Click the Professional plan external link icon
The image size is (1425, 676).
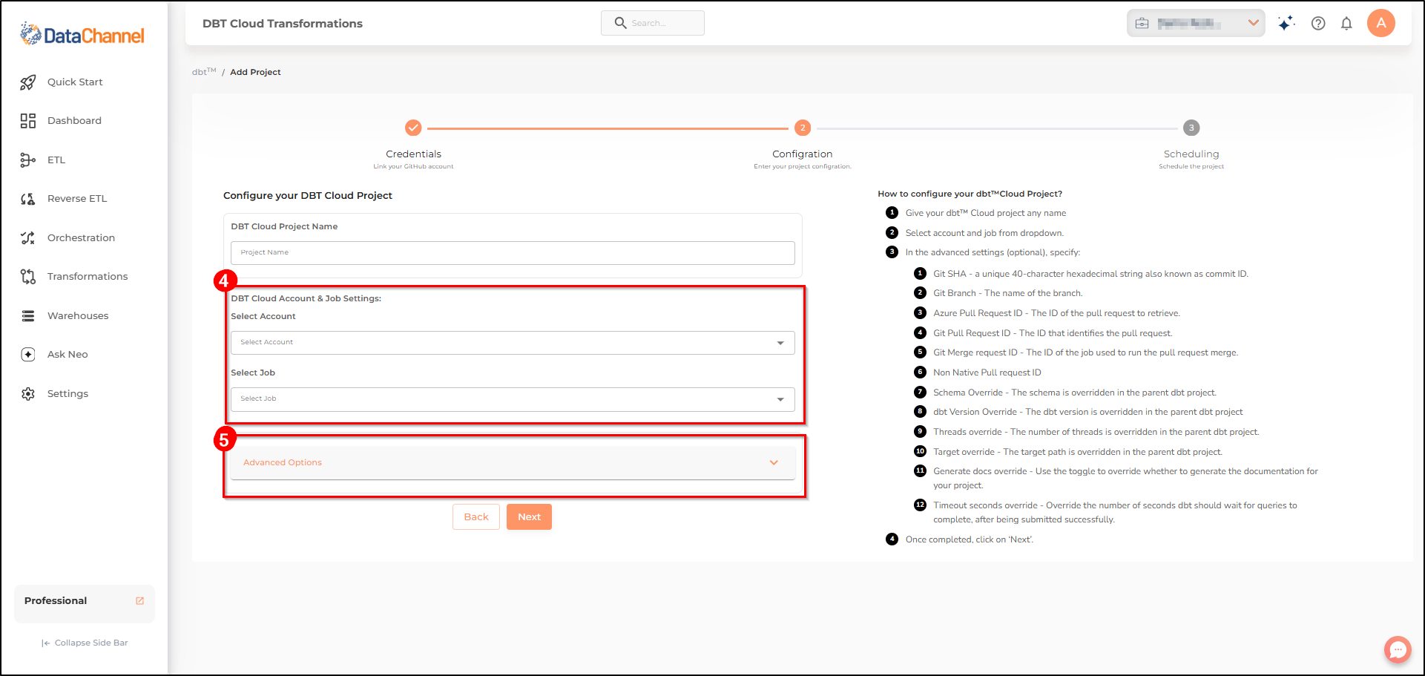(139, 601)
